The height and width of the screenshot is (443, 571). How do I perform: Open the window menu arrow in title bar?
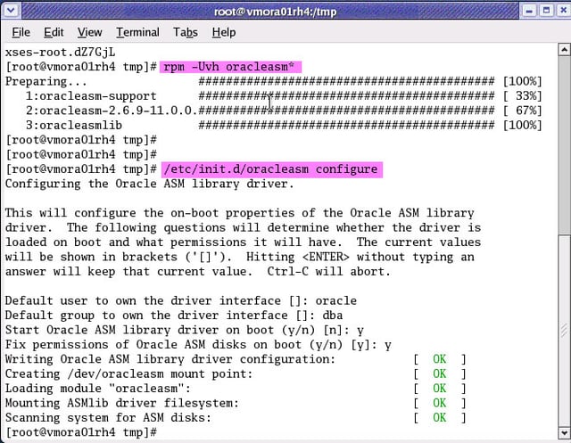tap(11, 11)
